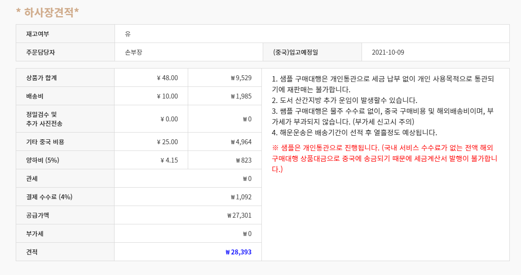Viewport: 521px width, 275px height.
Task: Click the 공급가액 ₩27,301 value
Action: (239, 215)
